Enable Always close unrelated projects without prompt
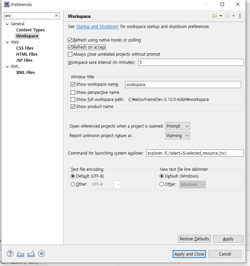This screenshot has height=266, width=250. point(70,54)
